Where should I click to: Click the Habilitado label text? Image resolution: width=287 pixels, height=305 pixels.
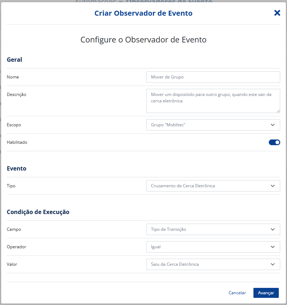coord(17,142)
